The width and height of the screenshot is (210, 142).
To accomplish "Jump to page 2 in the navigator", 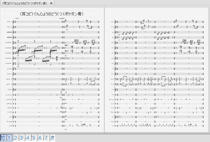I will 15,138.
